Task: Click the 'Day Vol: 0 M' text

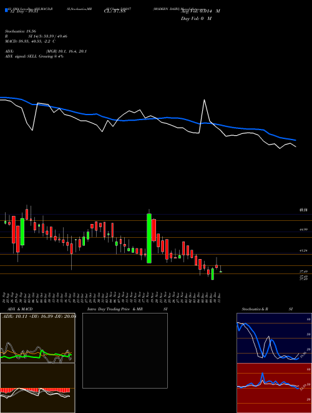Action: click(196, 19)
